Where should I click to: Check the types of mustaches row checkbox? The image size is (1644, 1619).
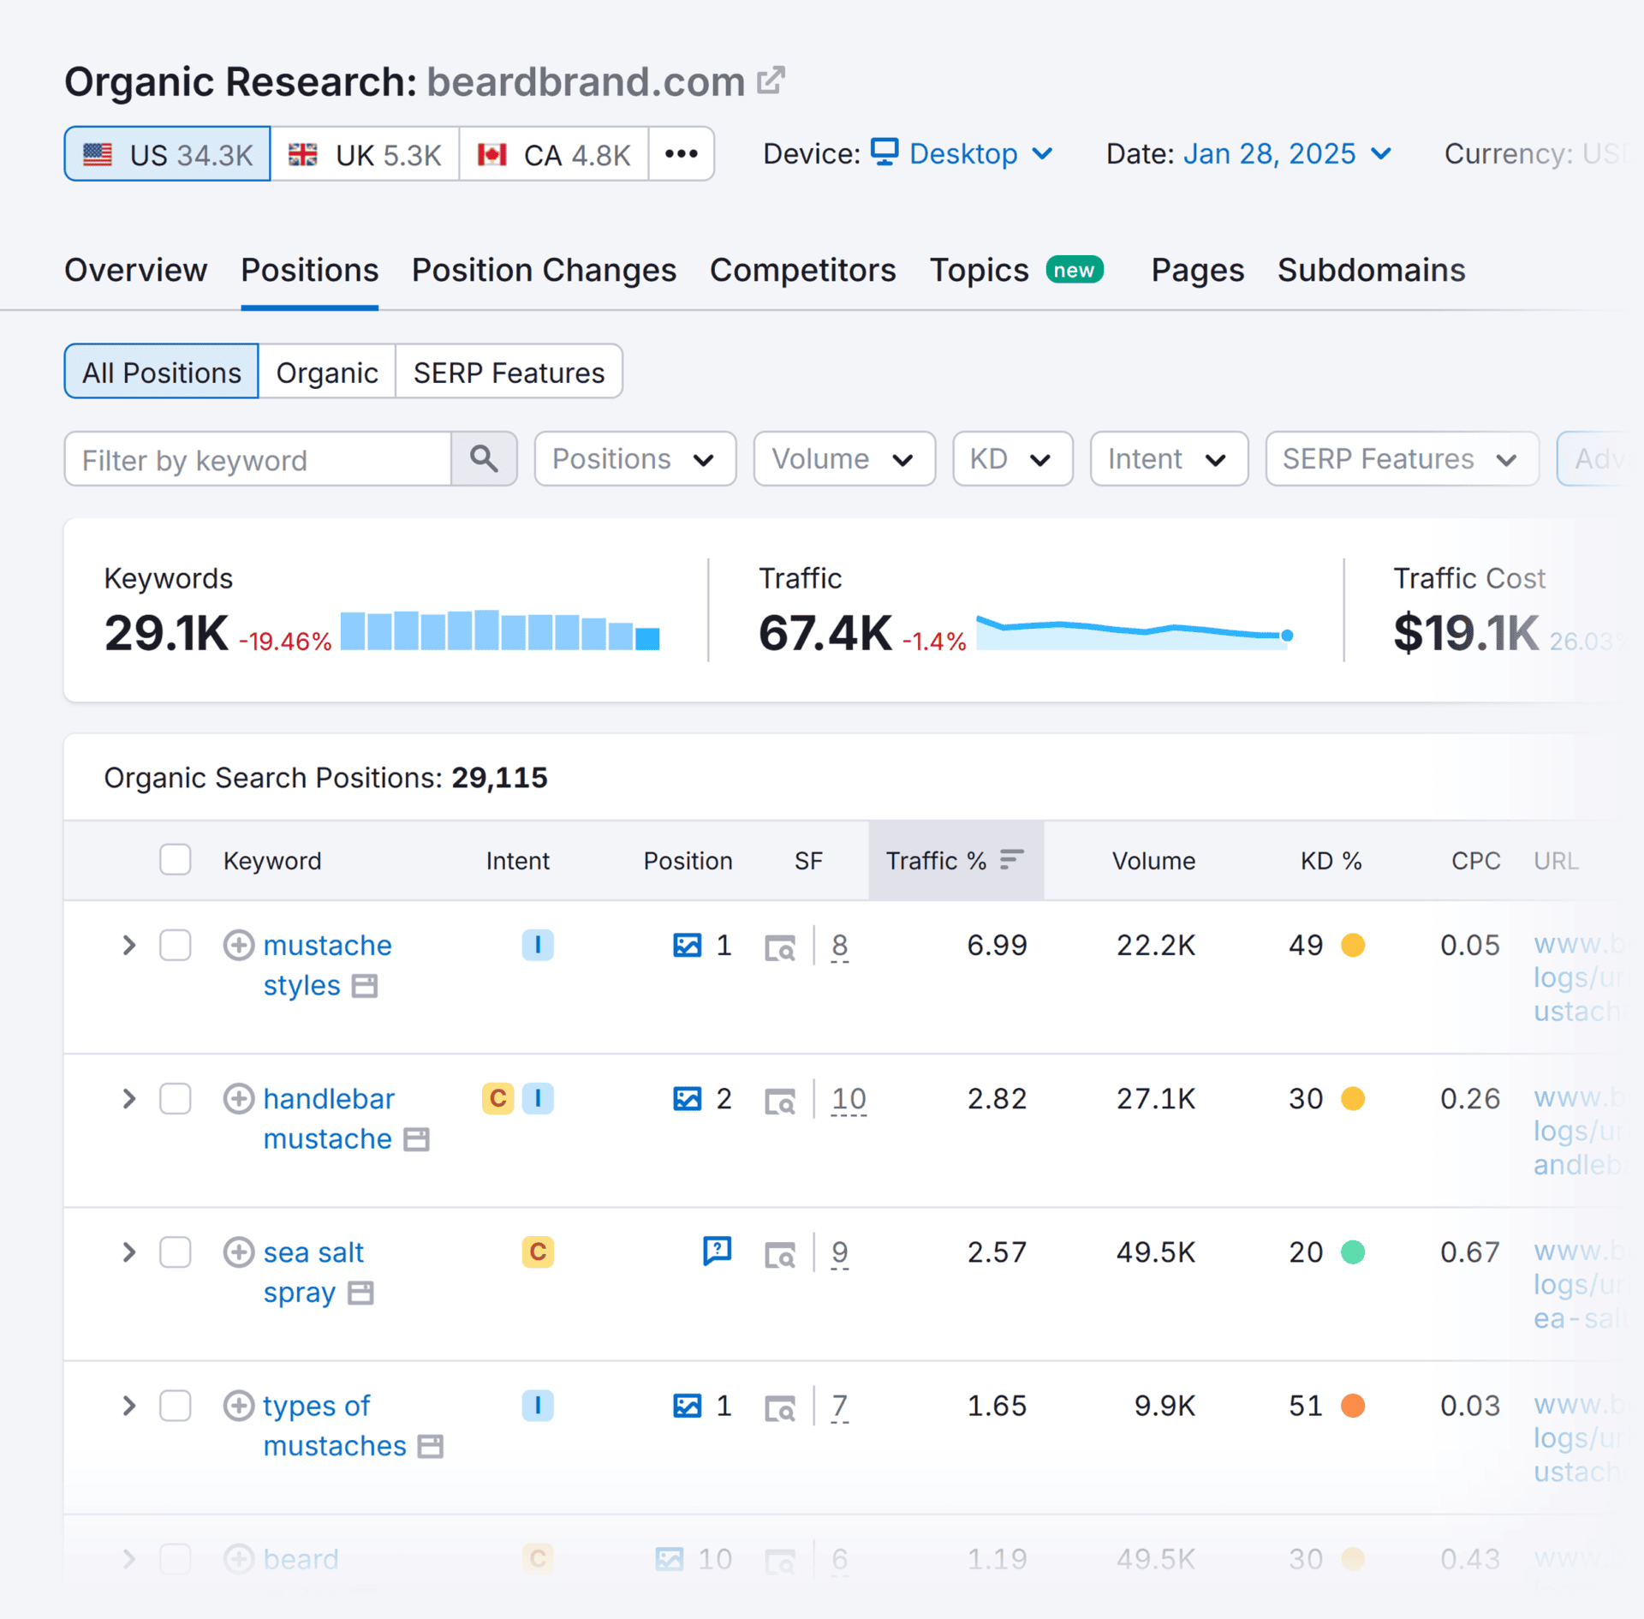click(176, 1406)
